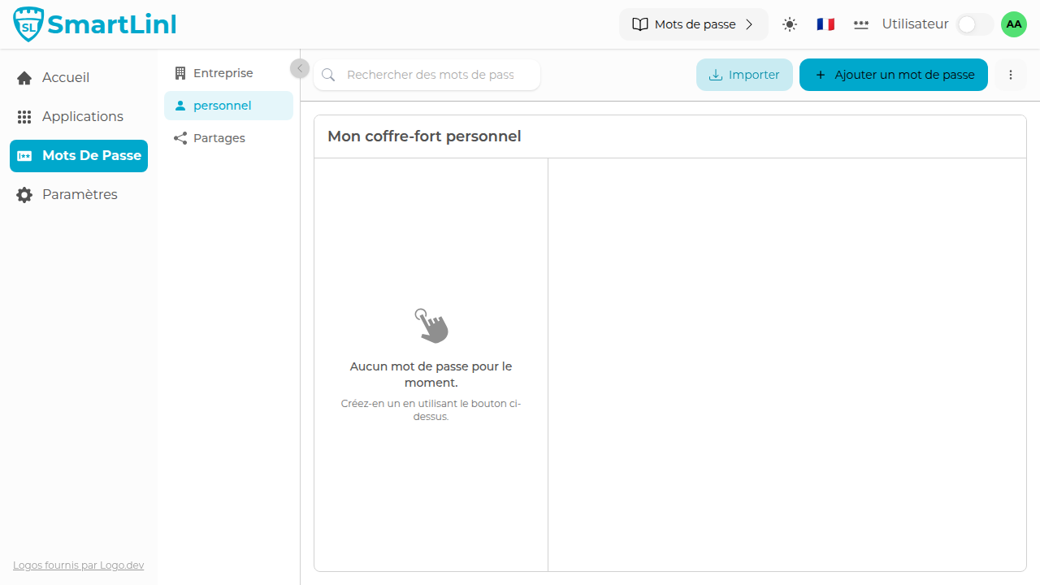The height and width of the screenshot is (585, 1040).
Task: Toggle the light theme sun icon
Action: pyautogui.click(x=790, y=24)
